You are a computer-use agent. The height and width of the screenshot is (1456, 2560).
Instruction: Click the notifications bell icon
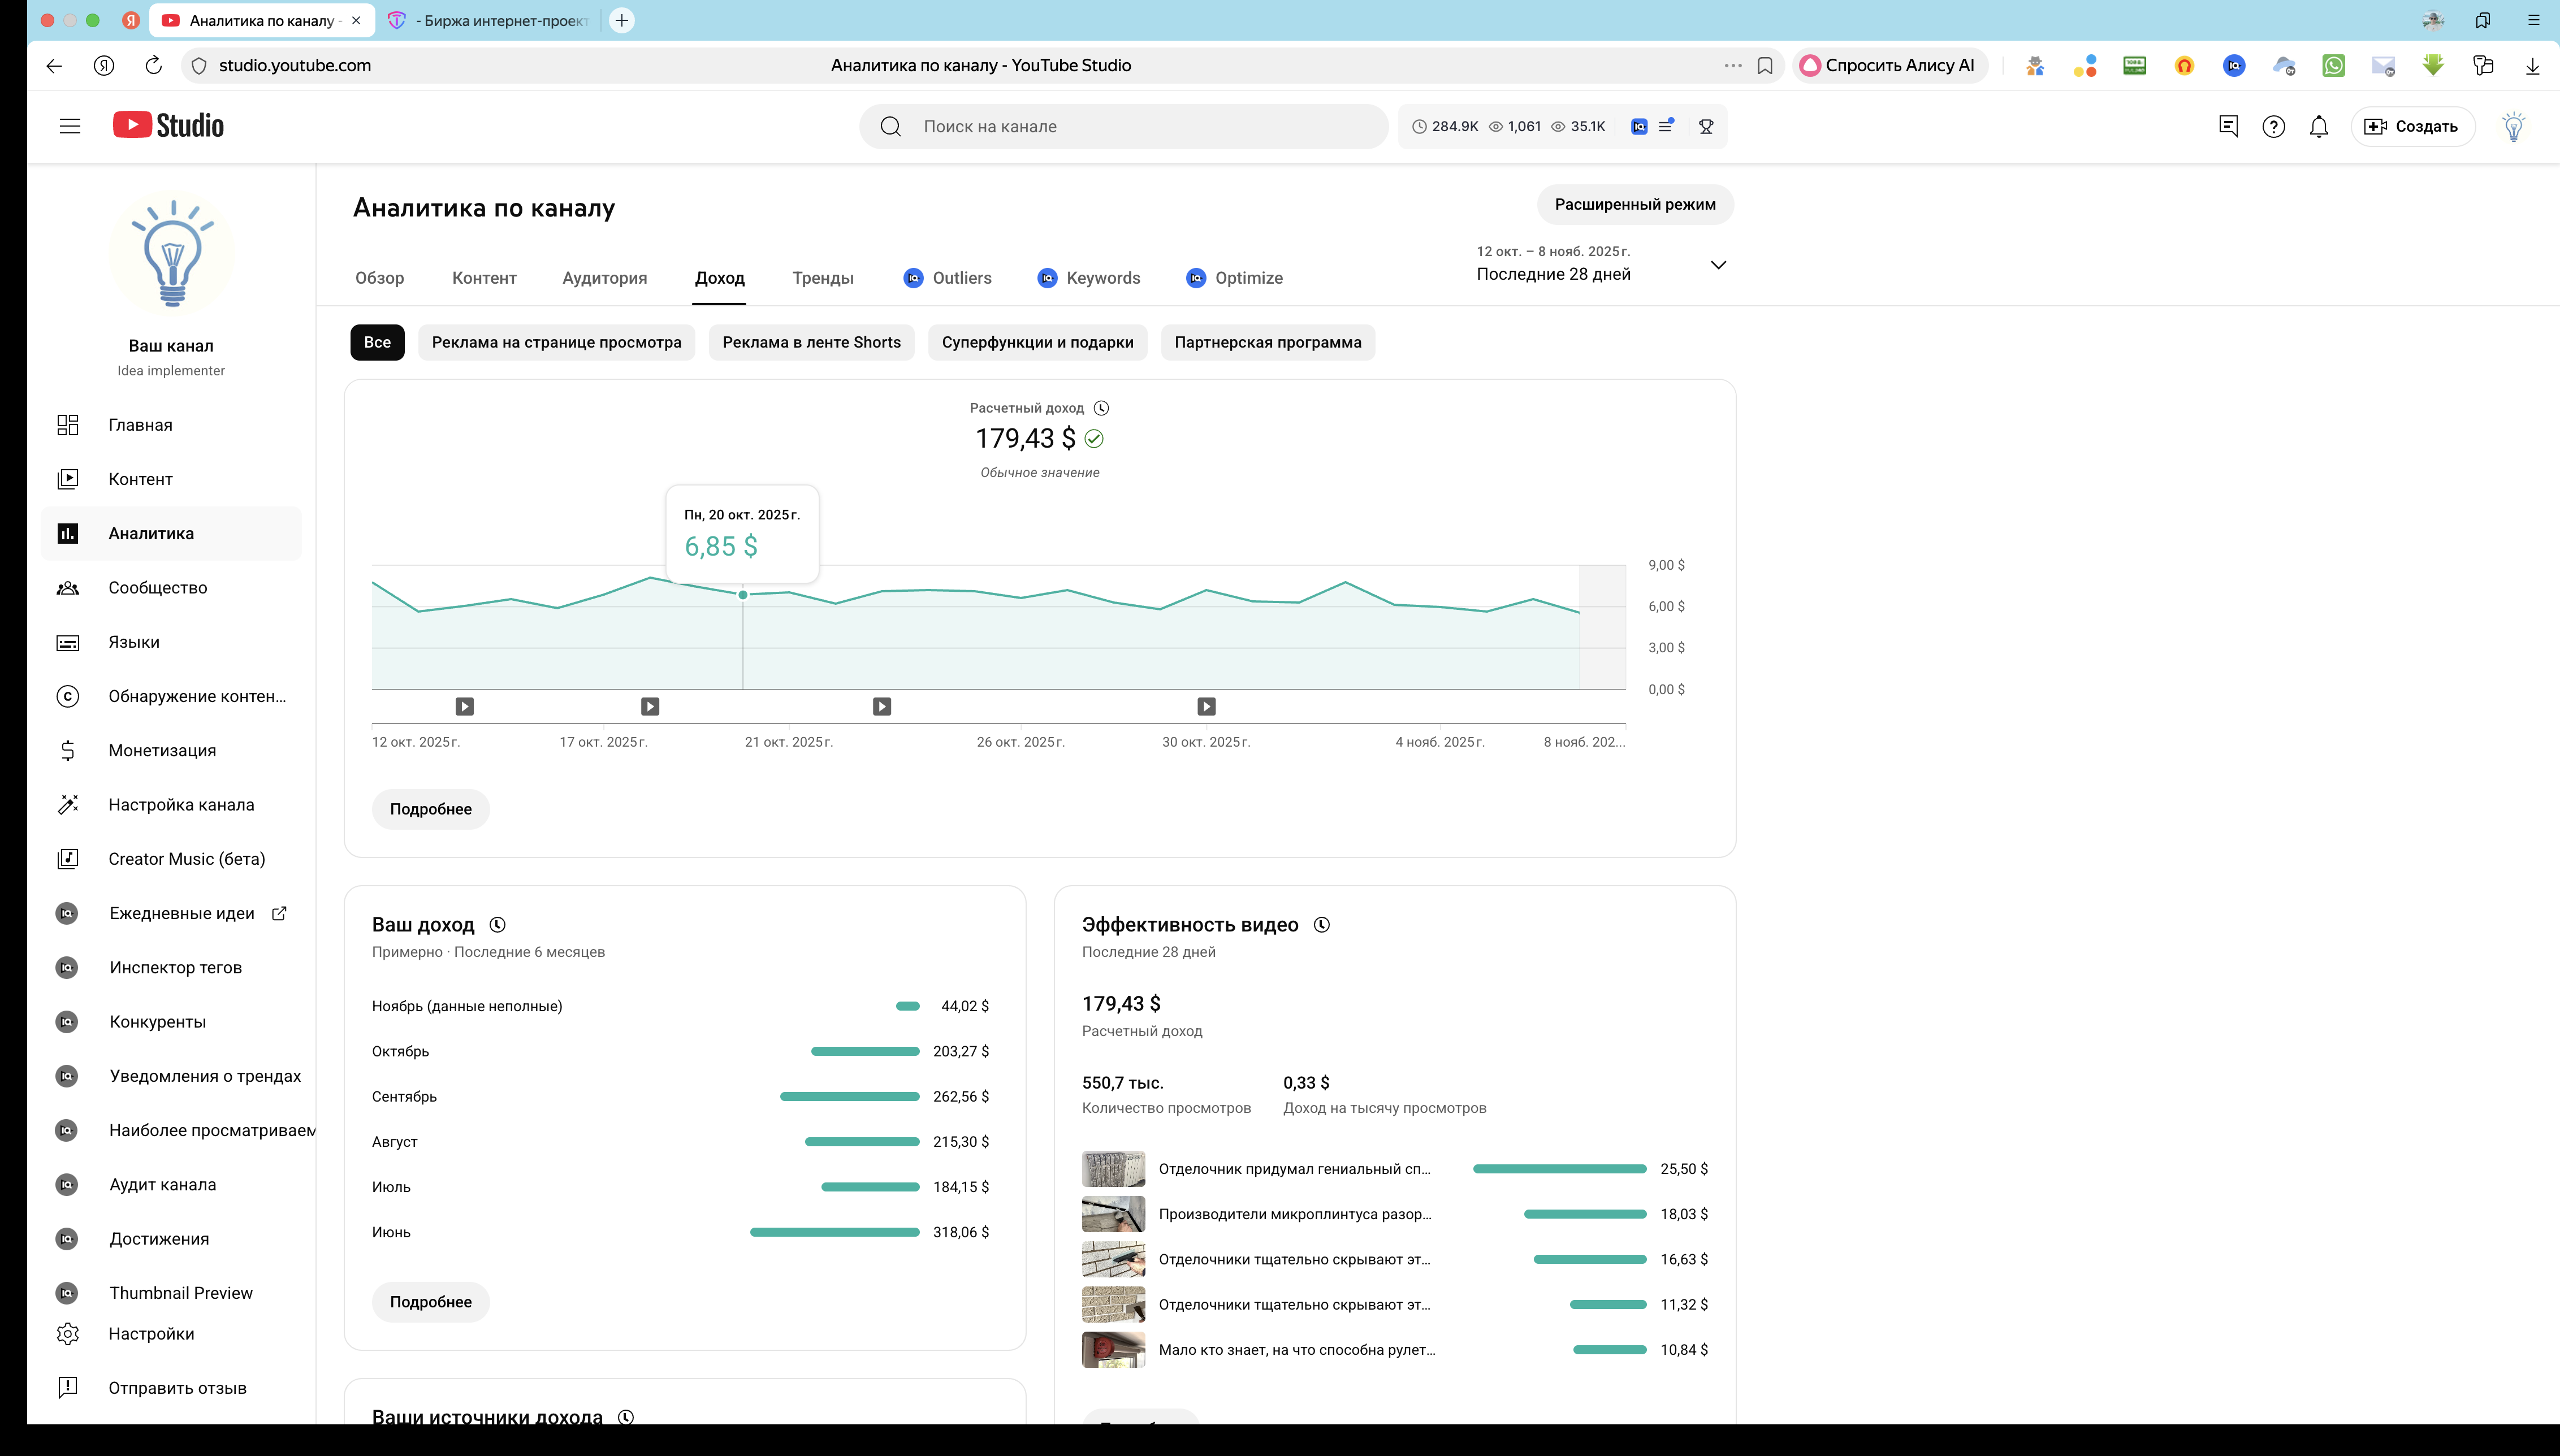(x=2318, y=127)
